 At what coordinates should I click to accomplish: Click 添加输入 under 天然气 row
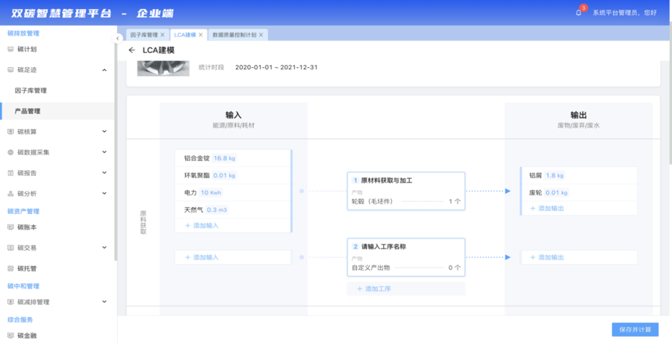(x=202, y=225)
